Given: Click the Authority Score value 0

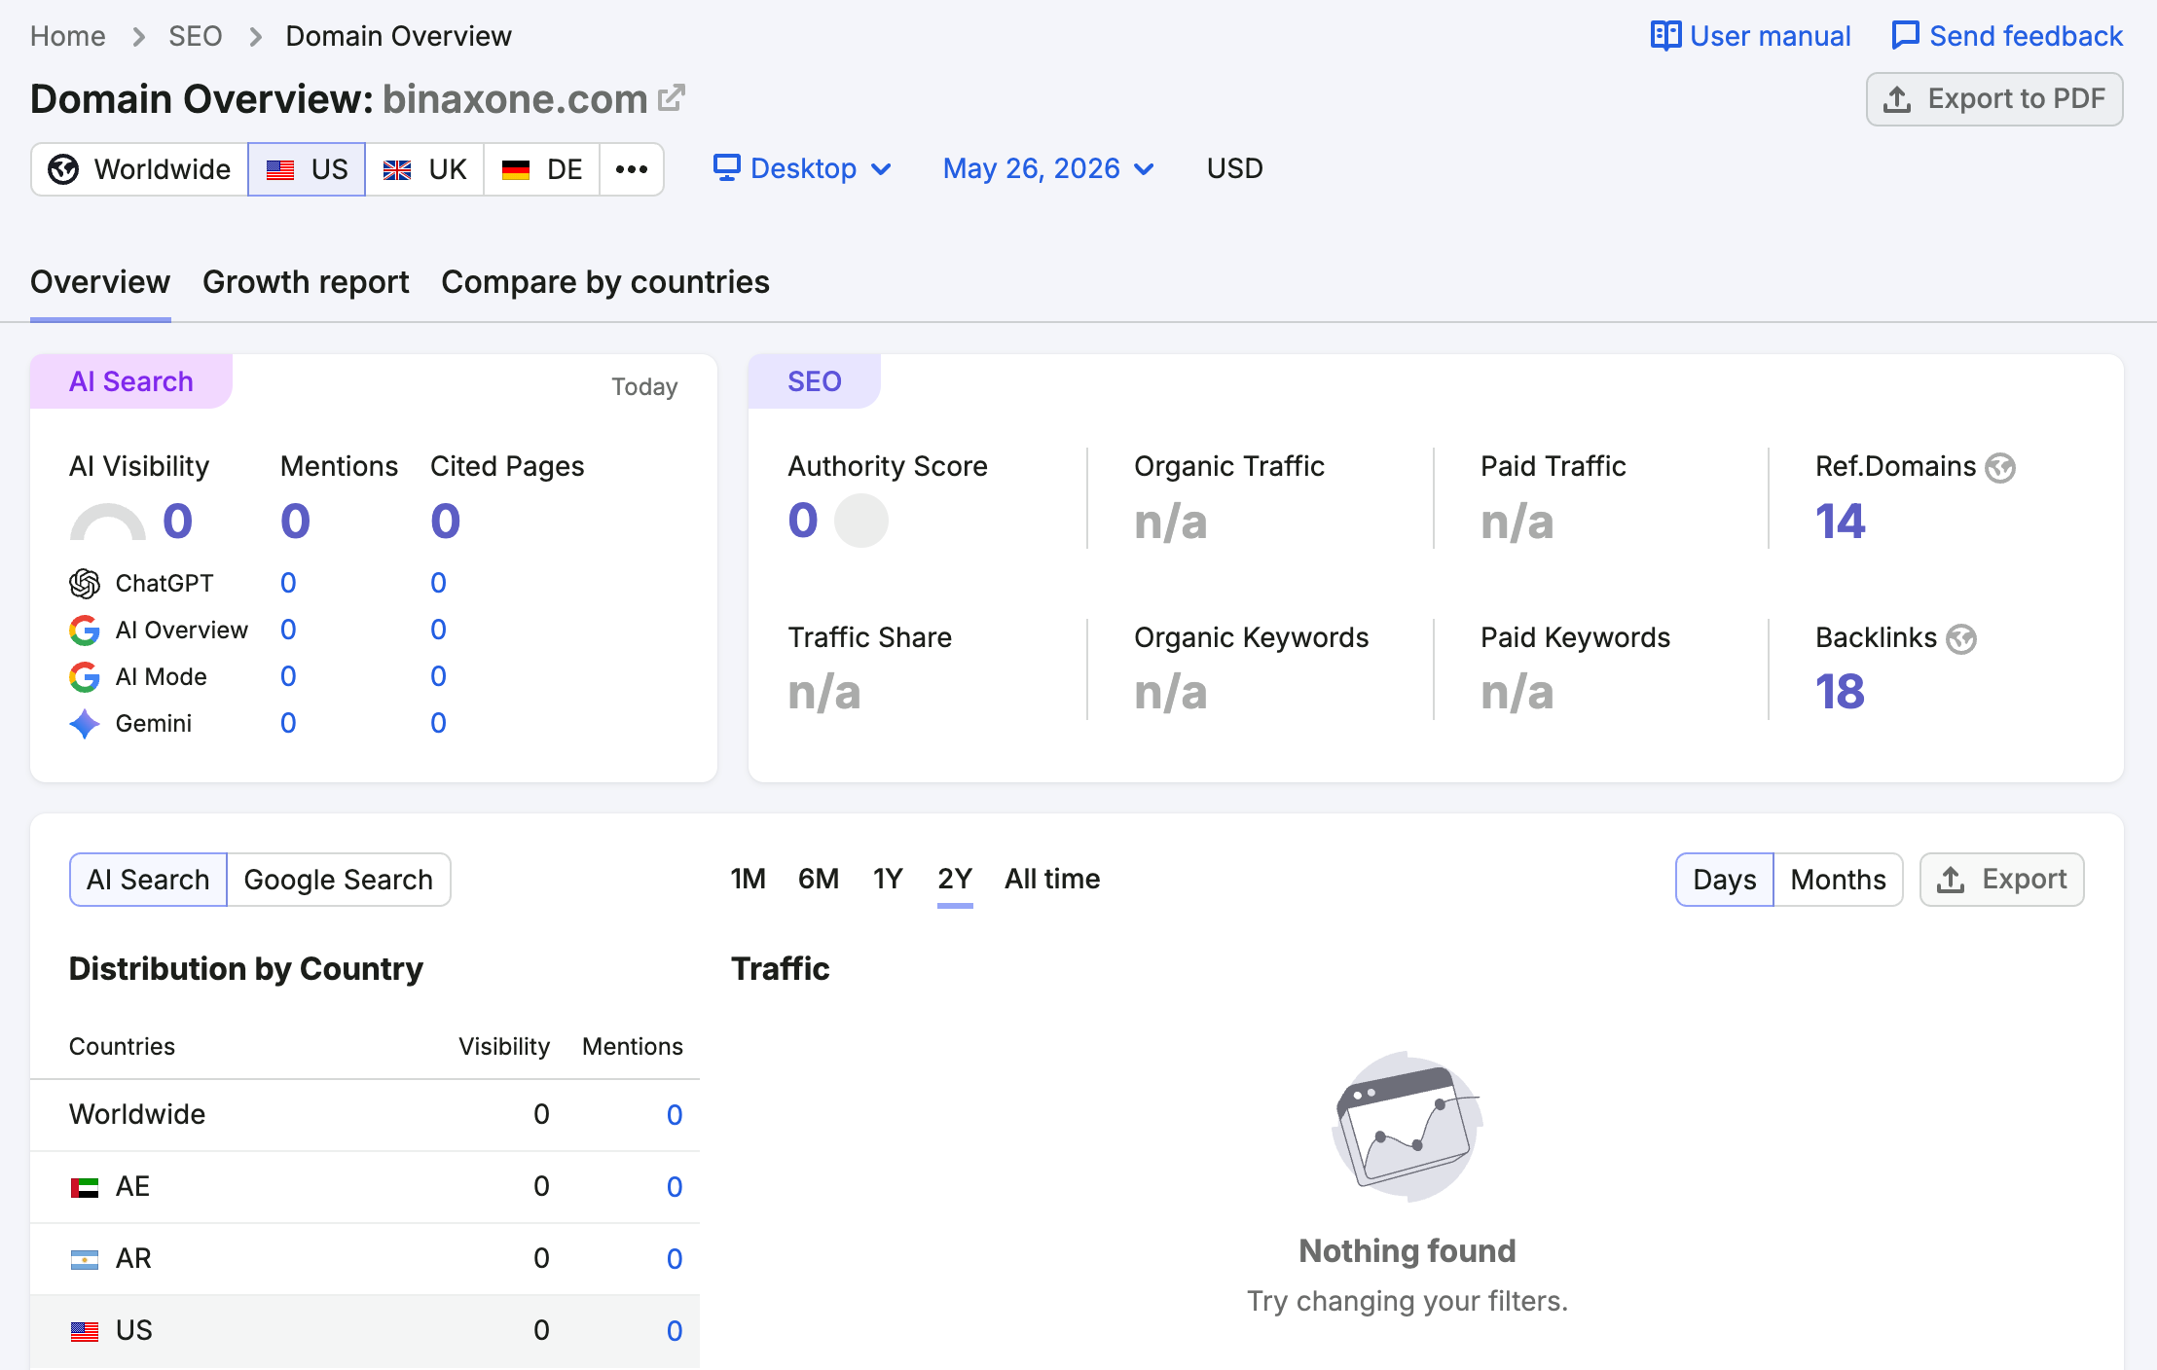Looking at the screenshot, I should [x=803, y=521].
